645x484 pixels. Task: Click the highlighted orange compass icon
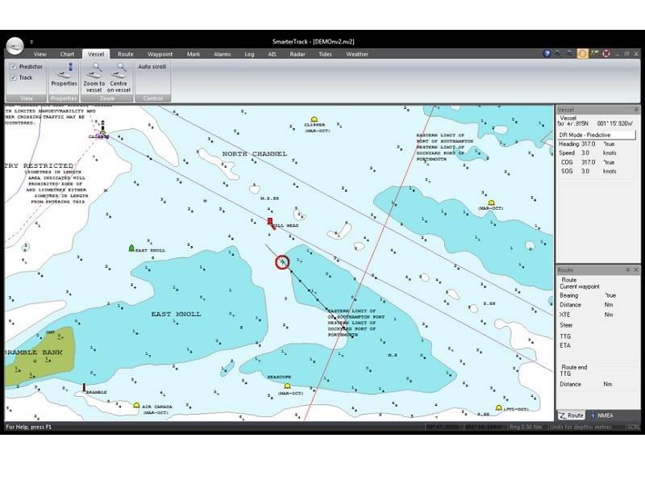click(x=582, y=54)
